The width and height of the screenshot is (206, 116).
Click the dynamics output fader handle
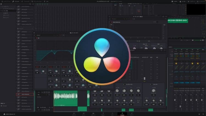tap(144, 78)
